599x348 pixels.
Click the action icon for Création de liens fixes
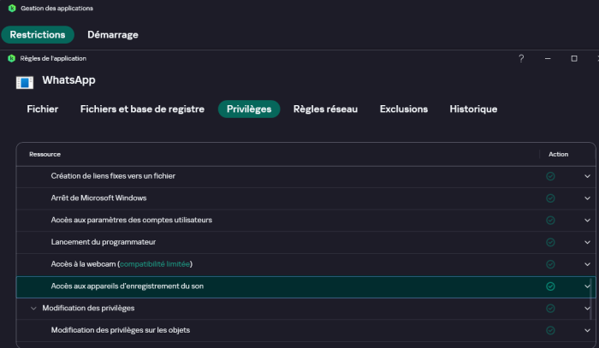(550, 176)
